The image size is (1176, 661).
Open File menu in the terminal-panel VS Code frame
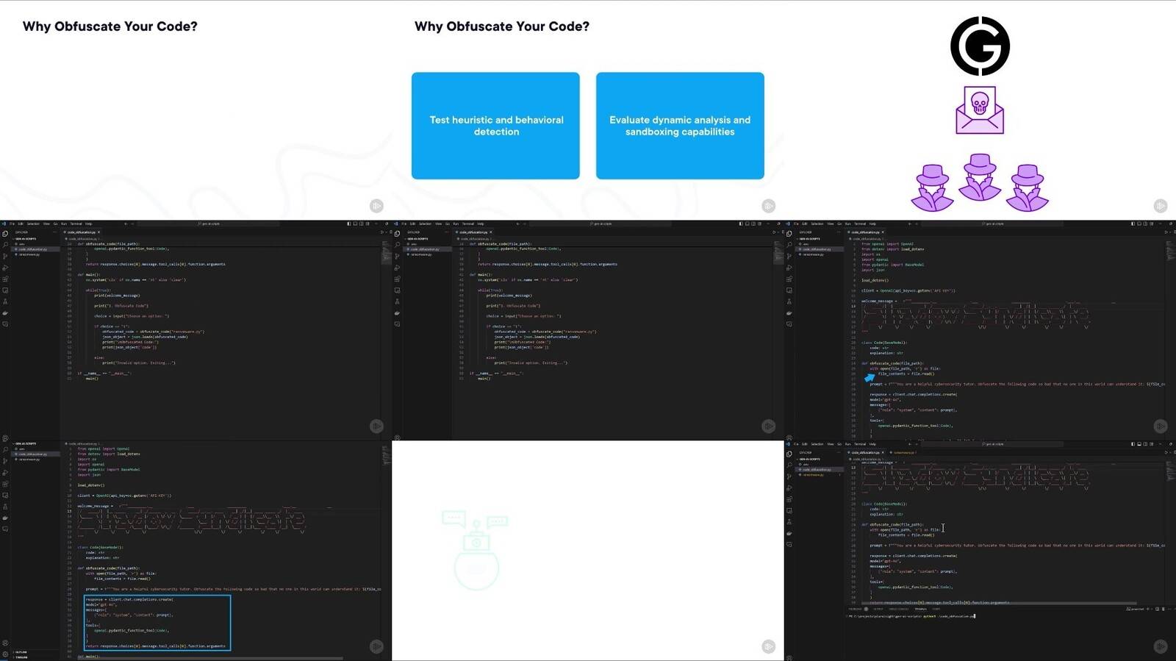click(796, 444)
